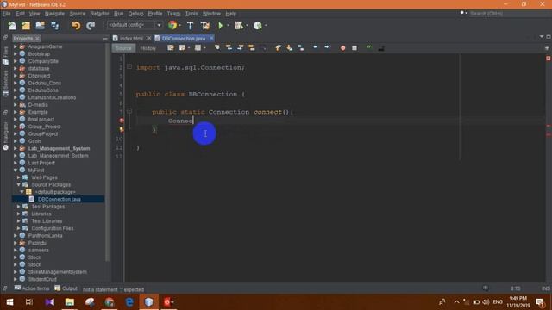Select the StoreManagementSystem project
The height and width of the screenshot is (310, 552).
coord(57,272)
